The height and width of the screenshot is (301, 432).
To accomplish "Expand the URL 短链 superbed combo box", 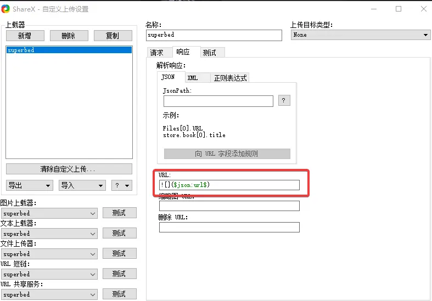I will pos(49,274).
